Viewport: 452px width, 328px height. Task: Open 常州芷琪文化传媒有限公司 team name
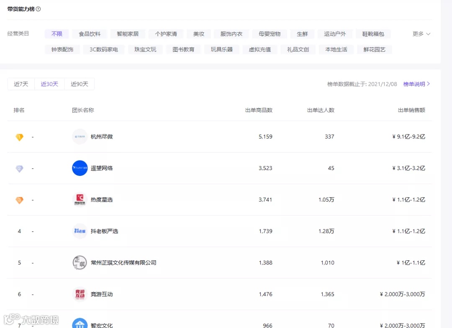[123, 263]
